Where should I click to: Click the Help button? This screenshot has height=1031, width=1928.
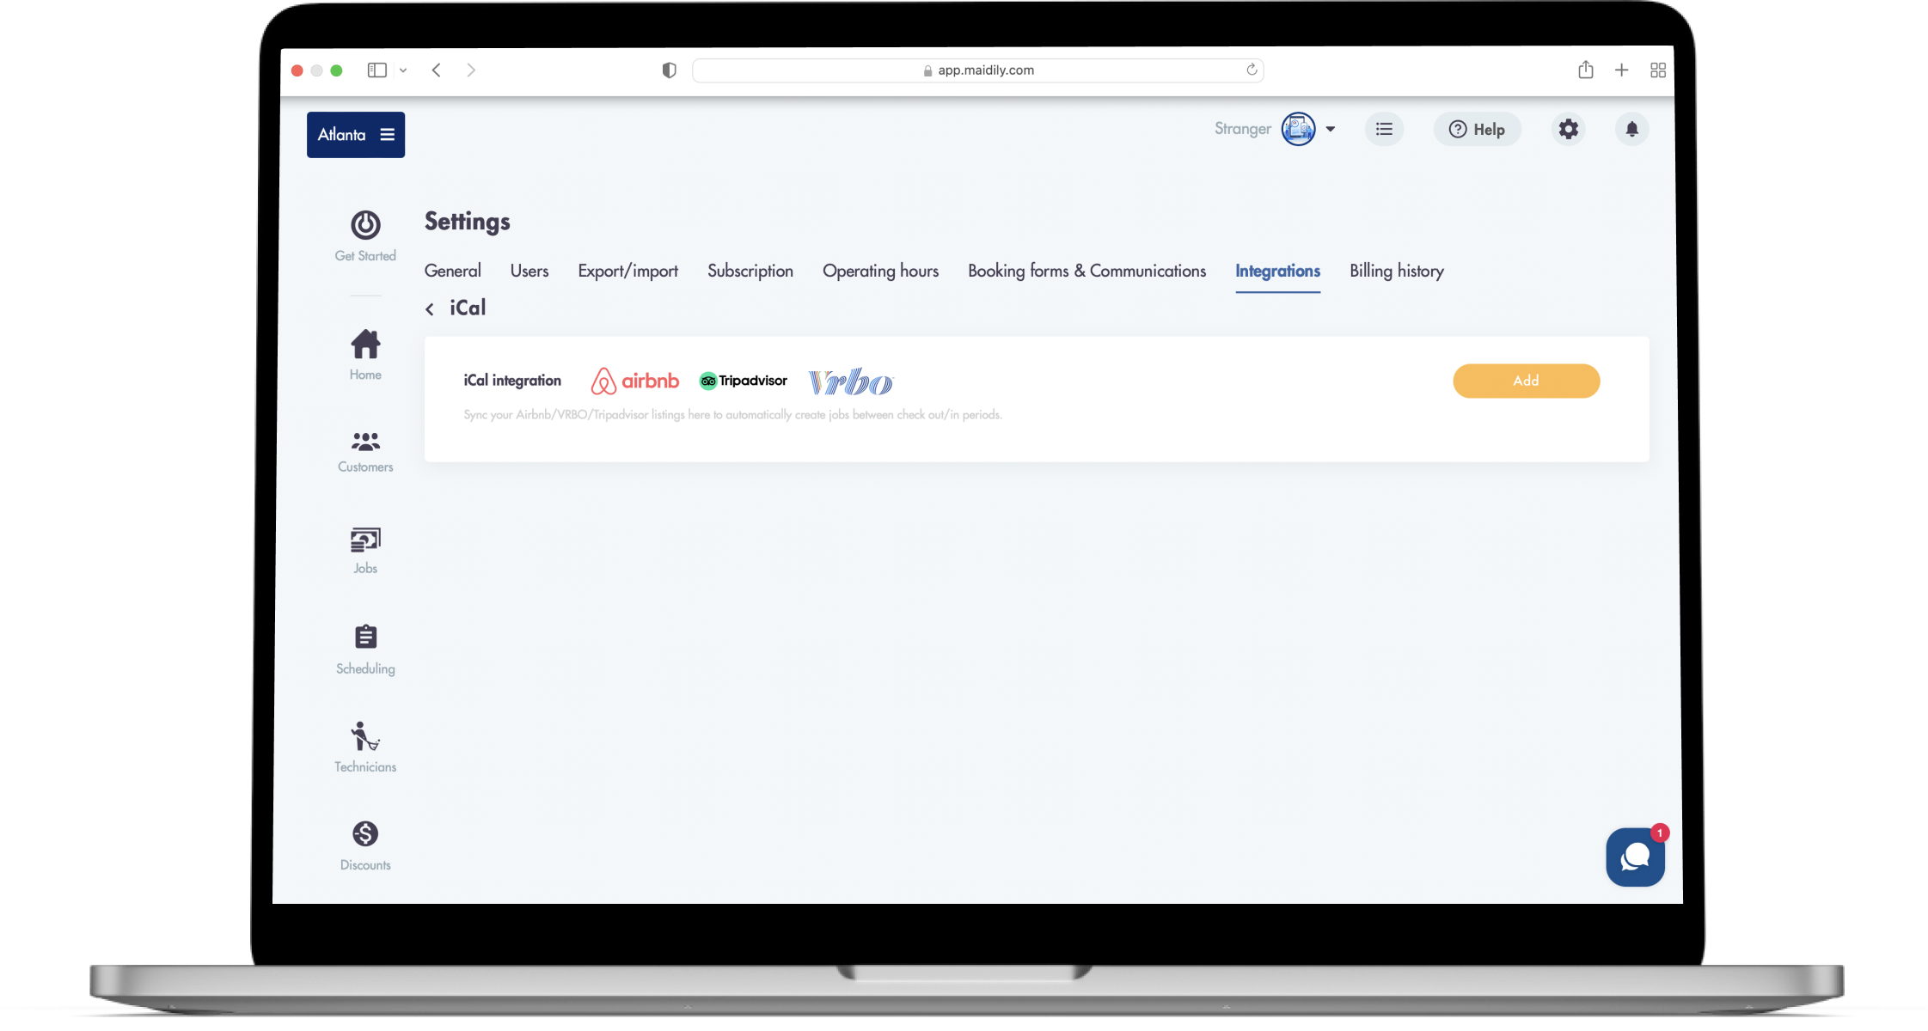[1477, 130]
